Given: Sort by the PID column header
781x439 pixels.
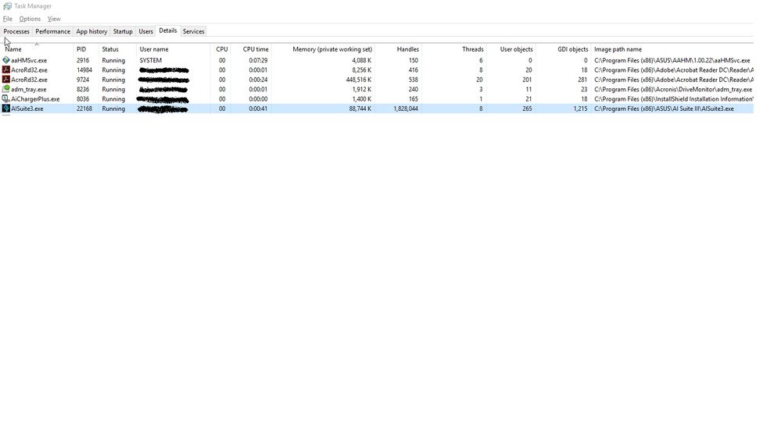Looking at the screenshot, I should click(81, 49).
